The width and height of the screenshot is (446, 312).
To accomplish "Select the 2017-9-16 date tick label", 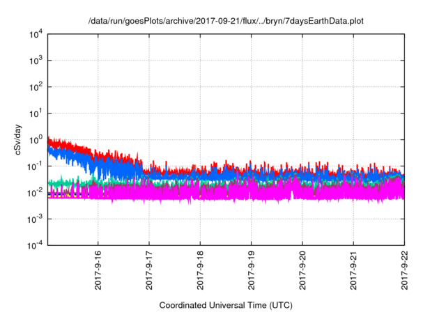I will coord(98,270).
